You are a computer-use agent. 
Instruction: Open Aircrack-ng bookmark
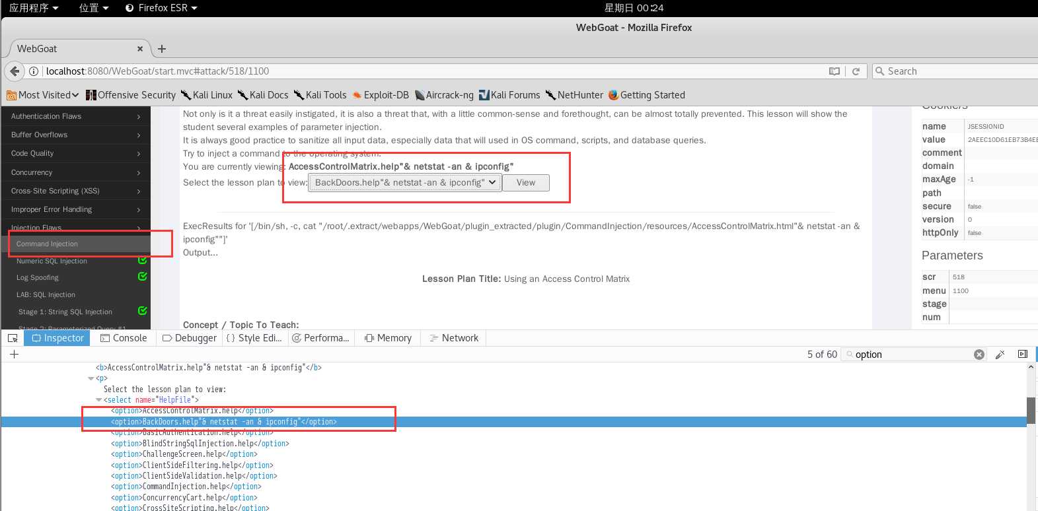point(444,95)
